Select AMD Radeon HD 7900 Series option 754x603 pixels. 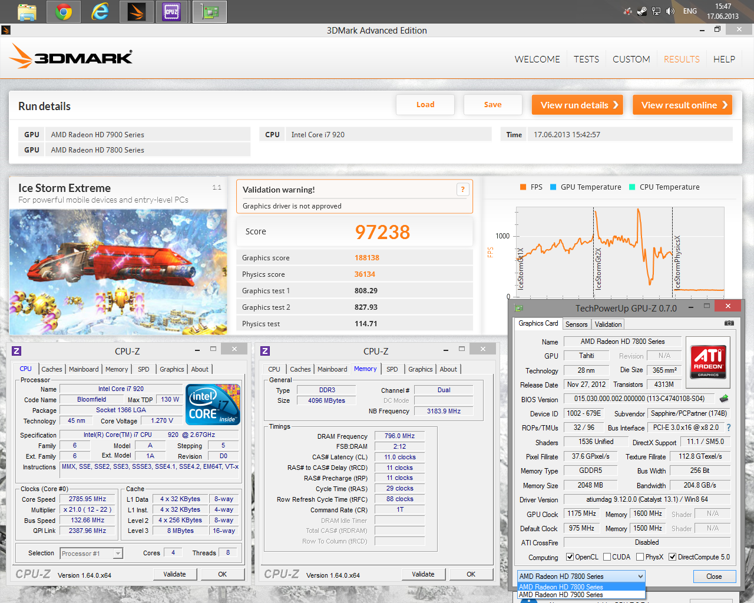click(x=581, y=595)
